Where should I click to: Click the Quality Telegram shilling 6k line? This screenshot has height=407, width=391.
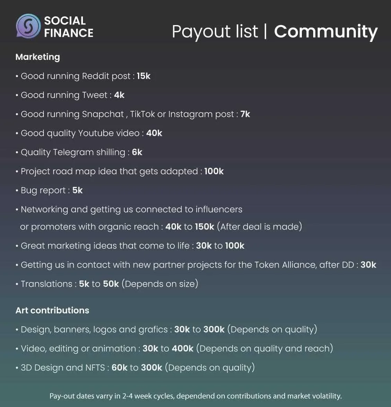coord(79,152)
